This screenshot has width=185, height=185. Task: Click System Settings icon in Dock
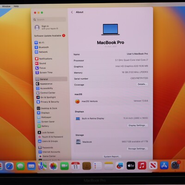click(x=175, y=165)
